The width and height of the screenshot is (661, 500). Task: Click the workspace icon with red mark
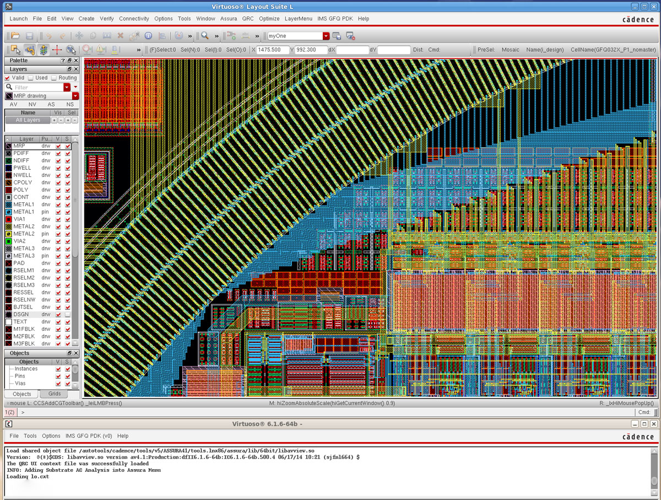point(350,36)
